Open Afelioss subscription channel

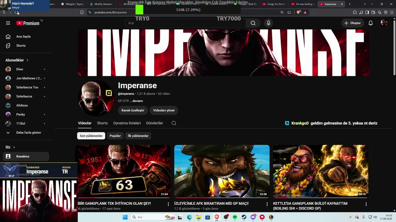click(26, 105)
